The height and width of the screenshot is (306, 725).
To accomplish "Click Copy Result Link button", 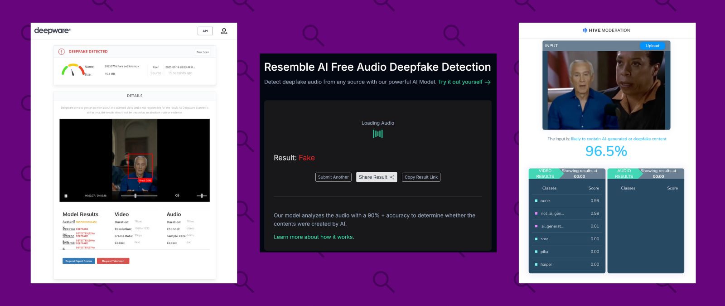I will point(421,177).
